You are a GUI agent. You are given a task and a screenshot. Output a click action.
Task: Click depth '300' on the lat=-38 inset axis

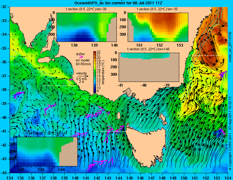52,34
